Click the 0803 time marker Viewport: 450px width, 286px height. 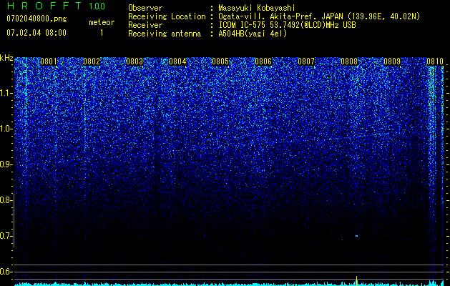click(134, 61)
